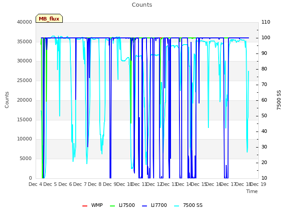Click the Dec 5 date label
This screenshot has width=285, height=214.
(x=50, y=185)
